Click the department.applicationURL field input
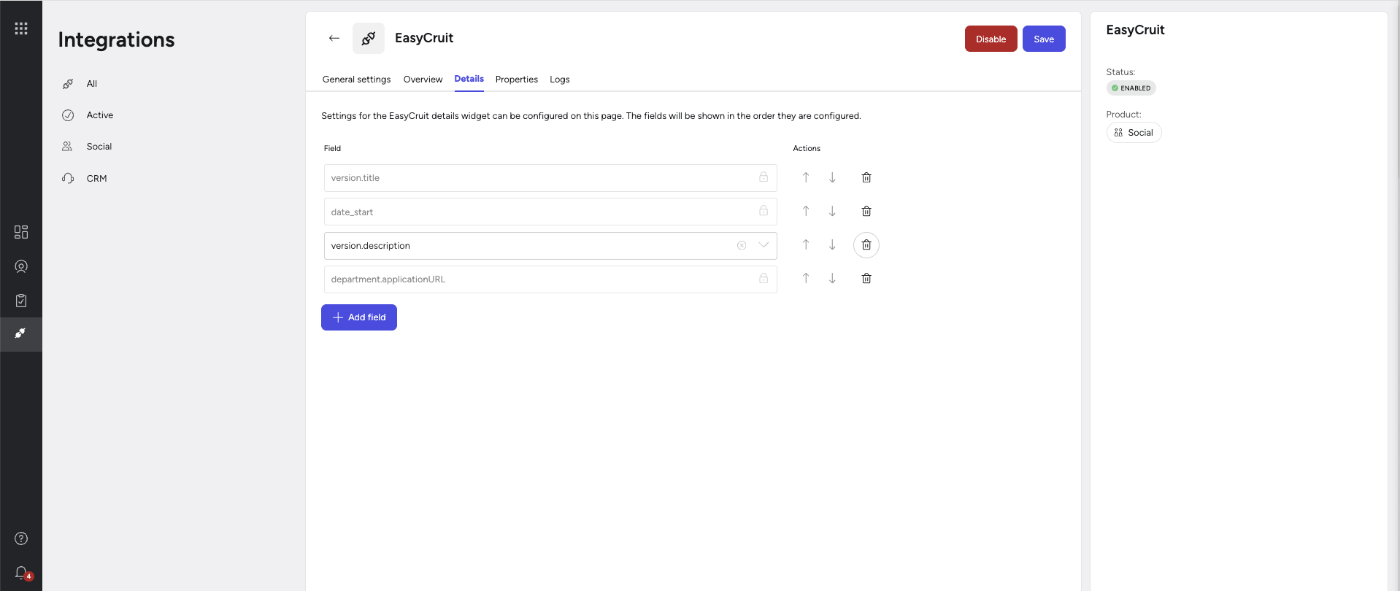Image resolution: width=1400 pixels, height=591 pixels. pos(550,279)
